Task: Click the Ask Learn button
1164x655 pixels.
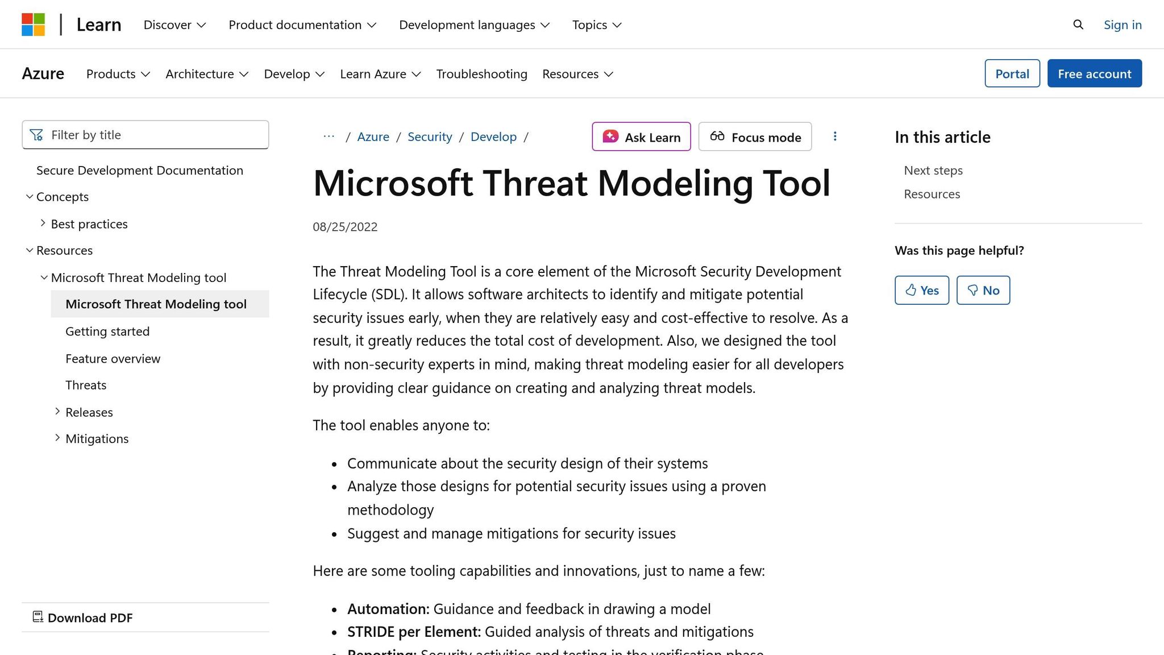Action: [641, 136]
